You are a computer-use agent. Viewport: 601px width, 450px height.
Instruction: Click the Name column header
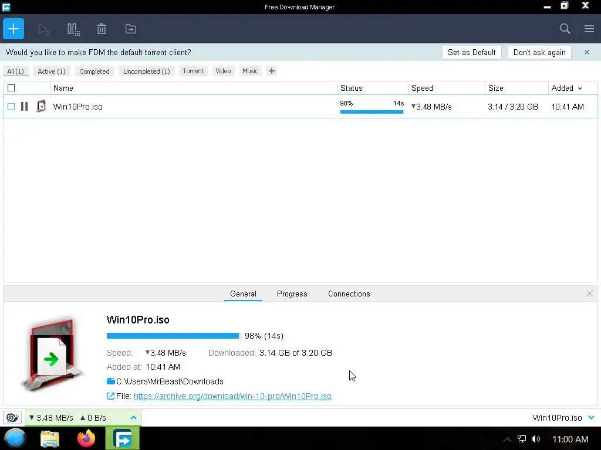[x=194, y=88]
